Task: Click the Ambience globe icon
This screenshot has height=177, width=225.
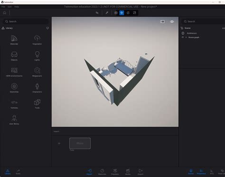Action: (x=183, y=33)
